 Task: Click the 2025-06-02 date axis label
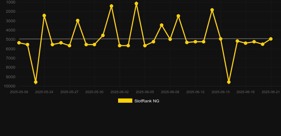[x=120, y=92]
